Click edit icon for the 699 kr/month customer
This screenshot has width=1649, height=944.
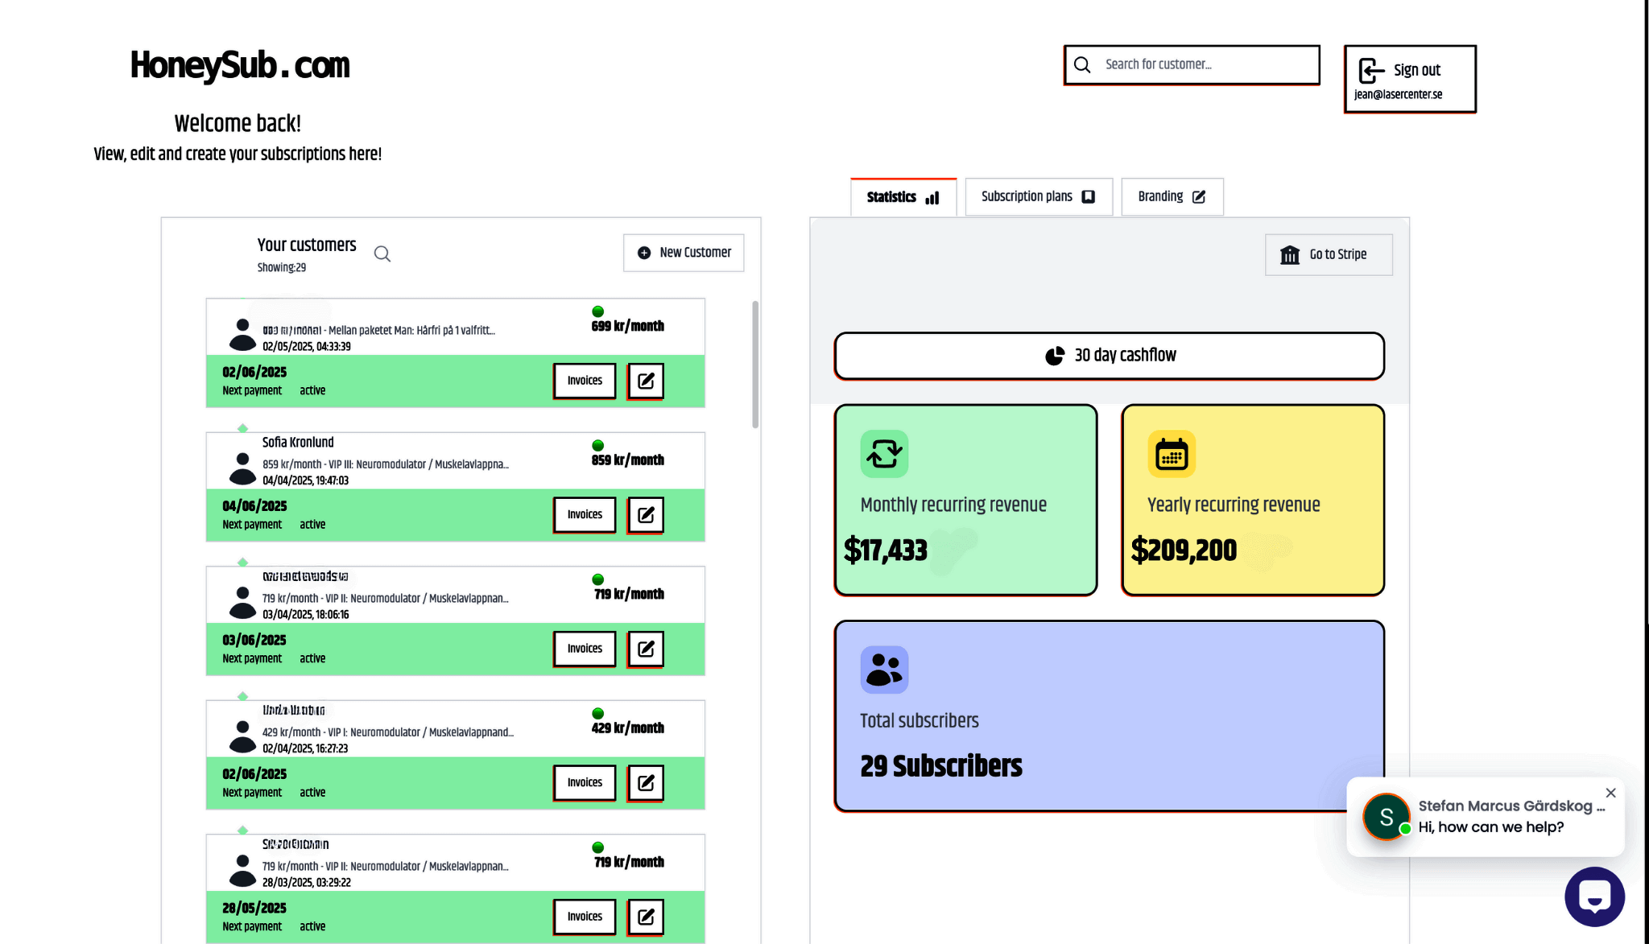point(646,381)
